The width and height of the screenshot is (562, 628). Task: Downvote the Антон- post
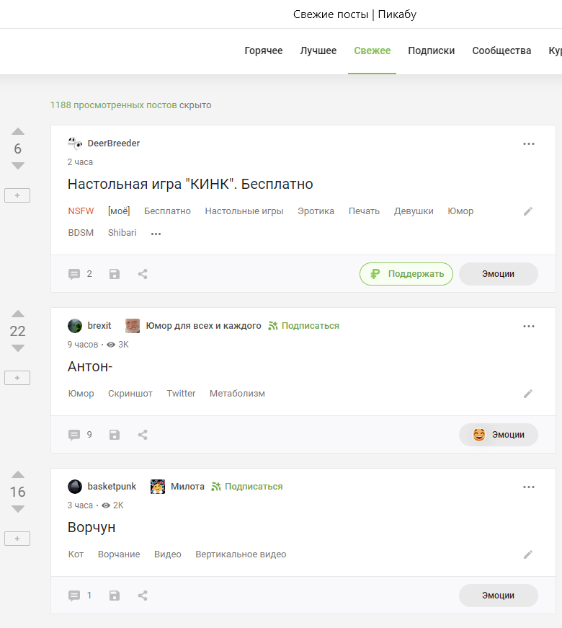[18, 348]
